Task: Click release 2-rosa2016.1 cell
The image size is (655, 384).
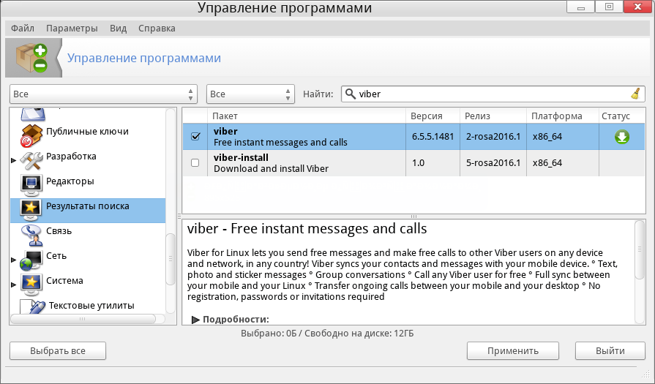Action: click(x=493, y=137)
